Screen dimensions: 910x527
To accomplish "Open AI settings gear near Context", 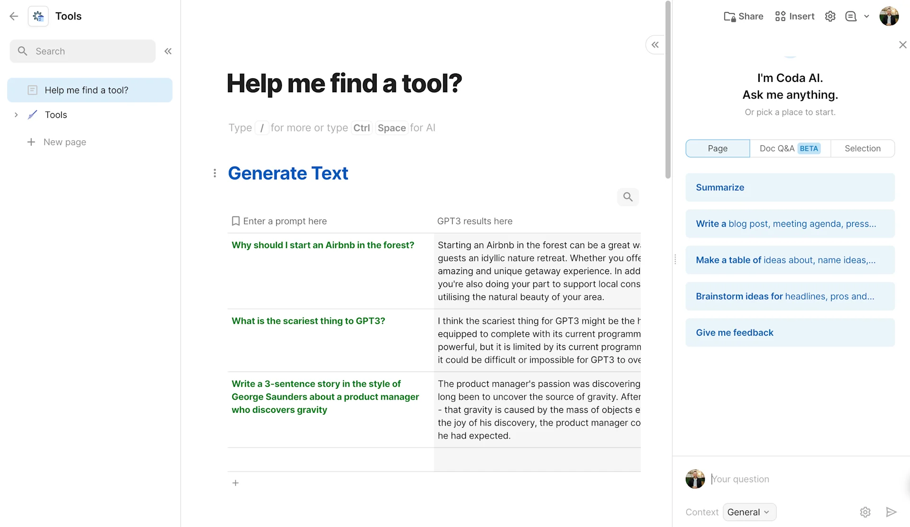I will click(865, 512).
